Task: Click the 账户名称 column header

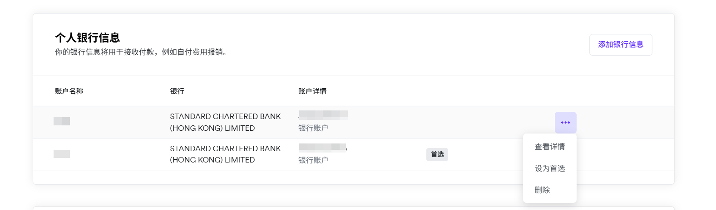Action: 69,91
